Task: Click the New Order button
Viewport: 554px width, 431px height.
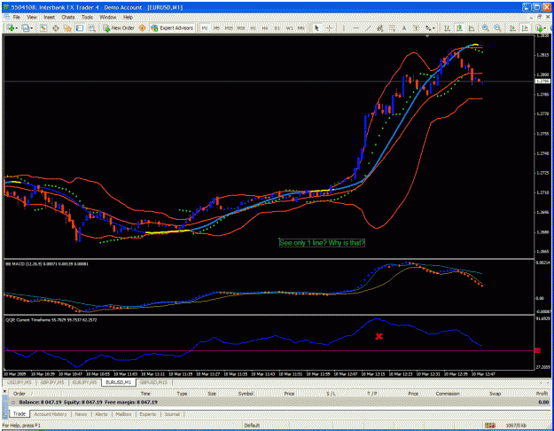Action: [x=119, y=27]
